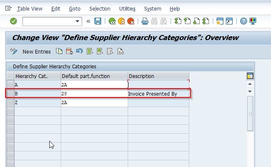Viewport: 271px width, 167px height.
Task: Select row A with row selector
Action: pyautogui.click(x=11, y=85)
